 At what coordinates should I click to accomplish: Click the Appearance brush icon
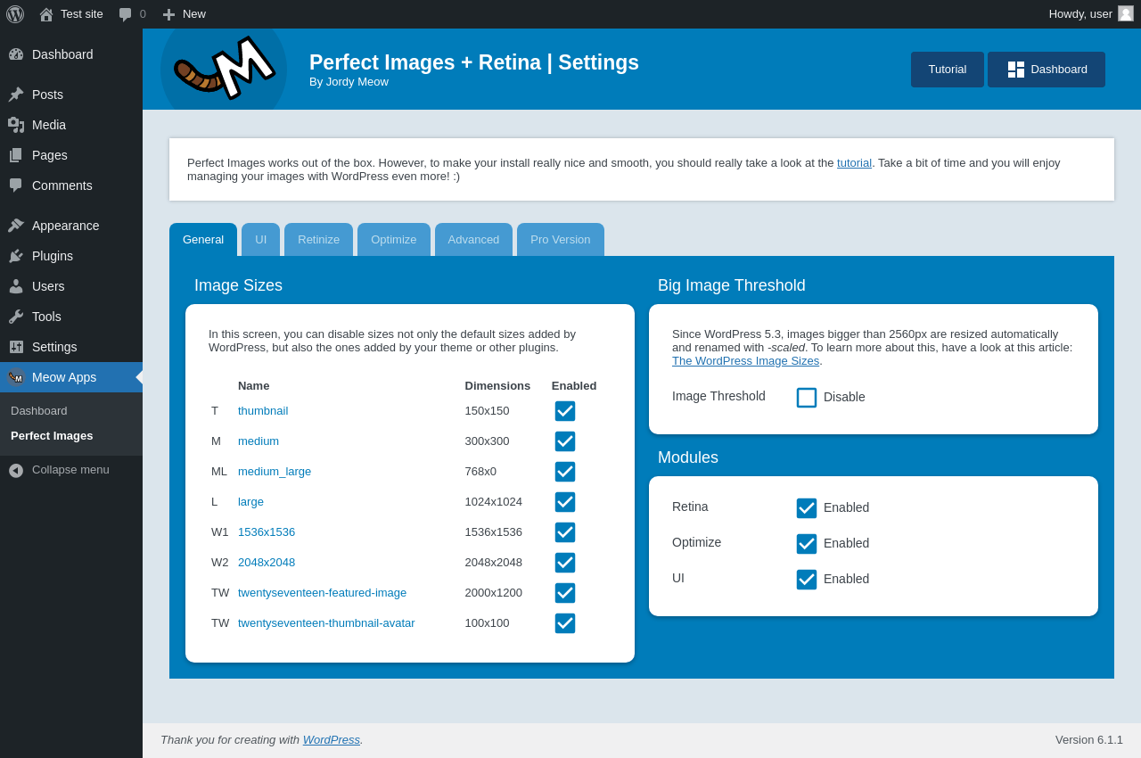pyautogui.click(x=16, y=226)
